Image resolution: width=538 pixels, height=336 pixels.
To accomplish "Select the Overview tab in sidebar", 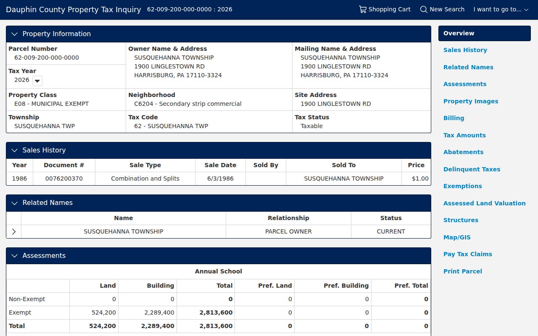I will click(x=484, y=33).
